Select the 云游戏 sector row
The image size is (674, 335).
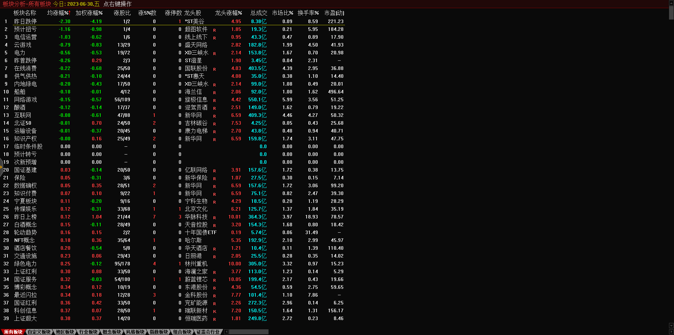[23, 45]
